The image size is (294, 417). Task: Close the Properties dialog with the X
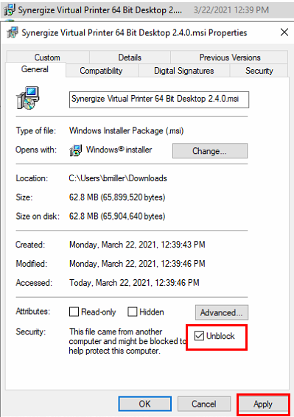284,32
